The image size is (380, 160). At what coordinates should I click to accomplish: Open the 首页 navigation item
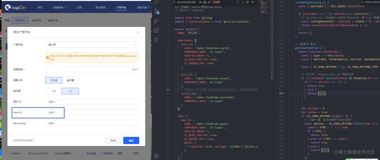pyautogui.click(x=40, y=8)
